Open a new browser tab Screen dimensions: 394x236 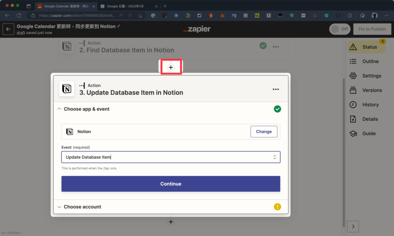(x=165, y=6)
